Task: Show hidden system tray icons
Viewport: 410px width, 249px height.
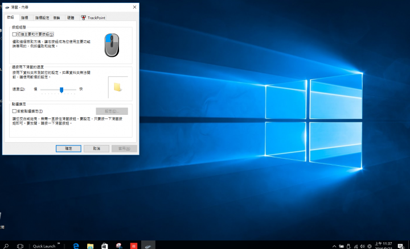Action: (x=334, y=246)
